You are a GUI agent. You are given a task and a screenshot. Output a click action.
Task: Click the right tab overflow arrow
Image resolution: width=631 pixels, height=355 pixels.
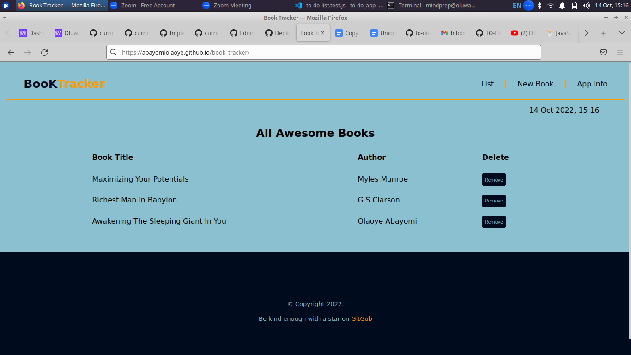(586, 33)
